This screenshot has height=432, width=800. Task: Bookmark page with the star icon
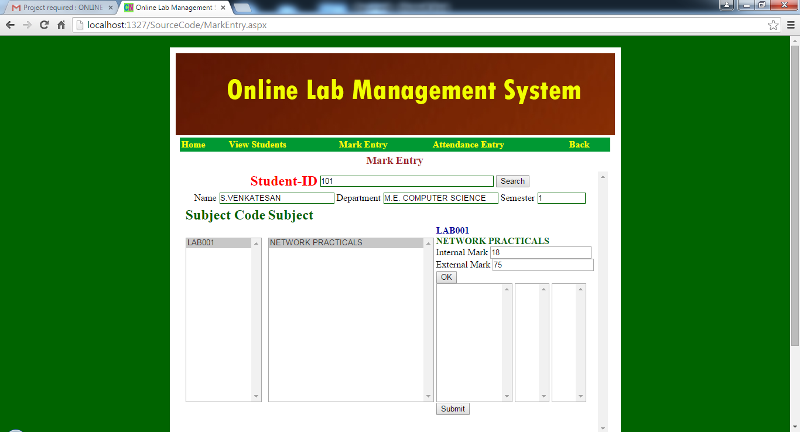click(773, 25)
